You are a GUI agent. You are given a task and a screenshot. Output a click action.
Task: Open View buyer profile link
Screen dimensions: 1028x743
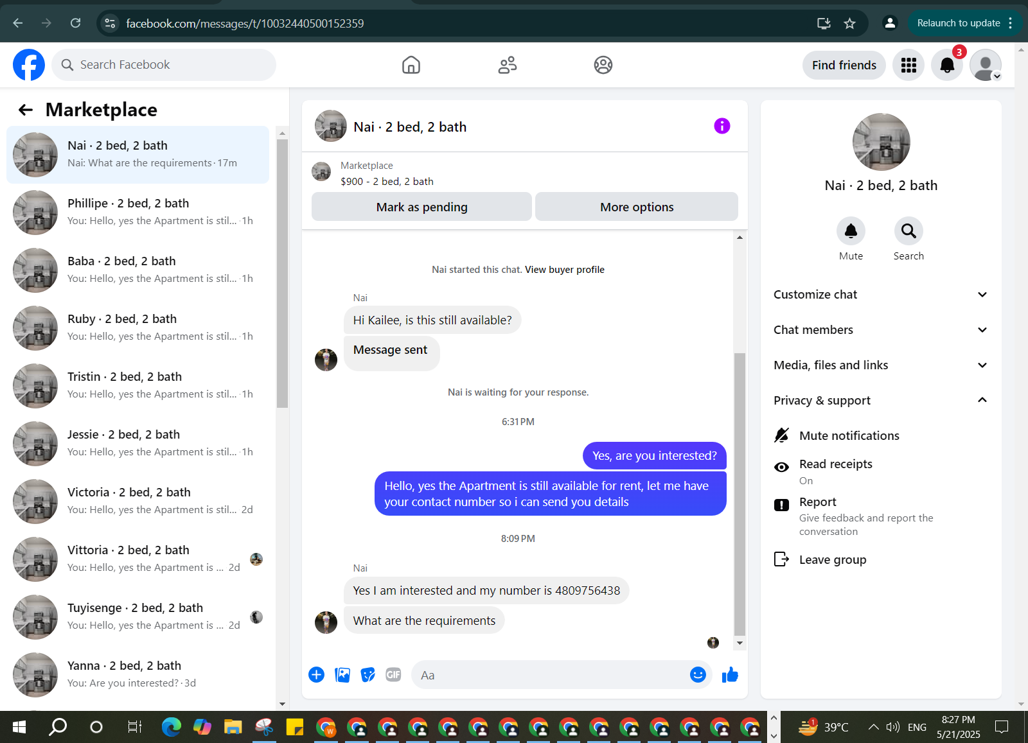click(x=565, y=270)
